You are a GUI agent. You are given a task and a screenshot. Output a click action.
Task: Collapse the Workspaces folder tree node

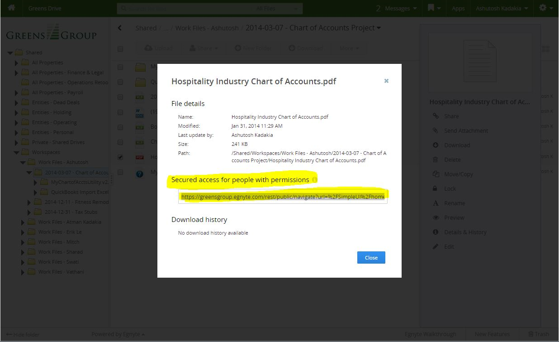click(17, 153)
